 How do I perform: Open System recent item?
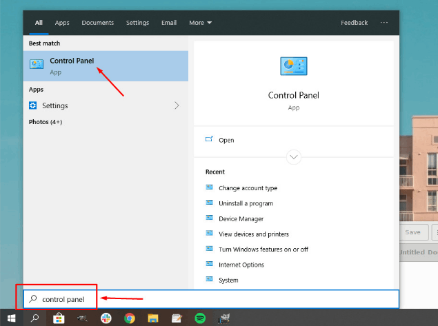click(x=228, y=281)
